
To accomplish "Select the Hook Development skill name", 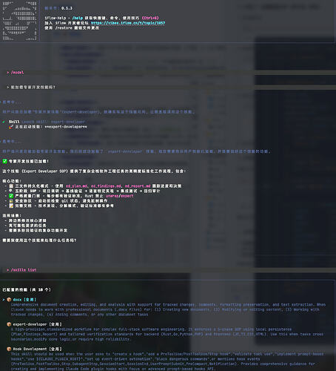I will click(30, 349).
